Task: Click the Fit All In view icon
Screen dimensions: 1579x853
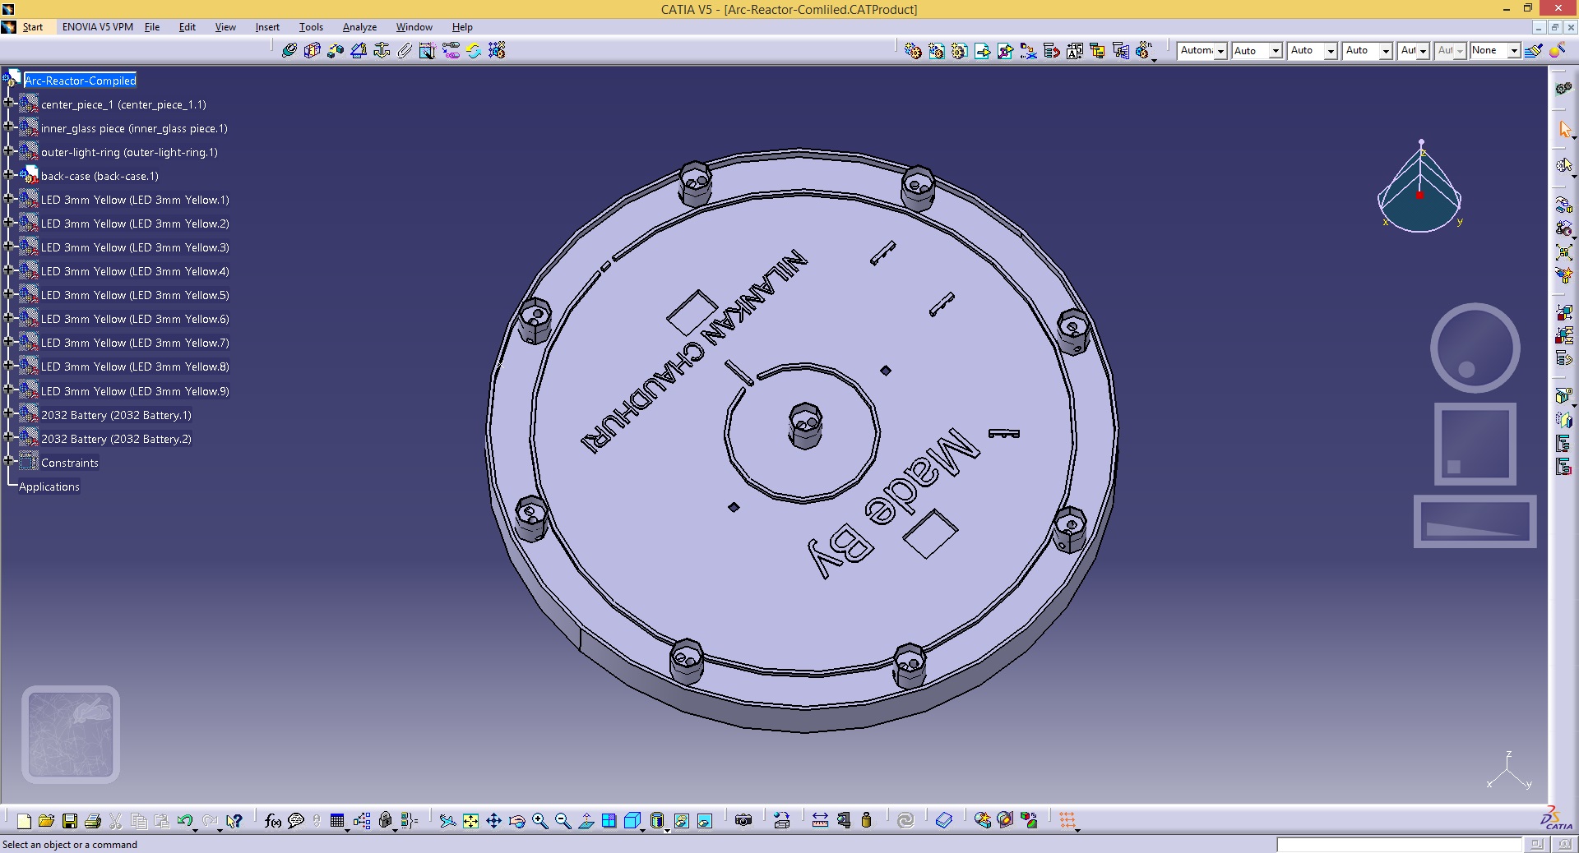Action: click(x=470, y=820)
